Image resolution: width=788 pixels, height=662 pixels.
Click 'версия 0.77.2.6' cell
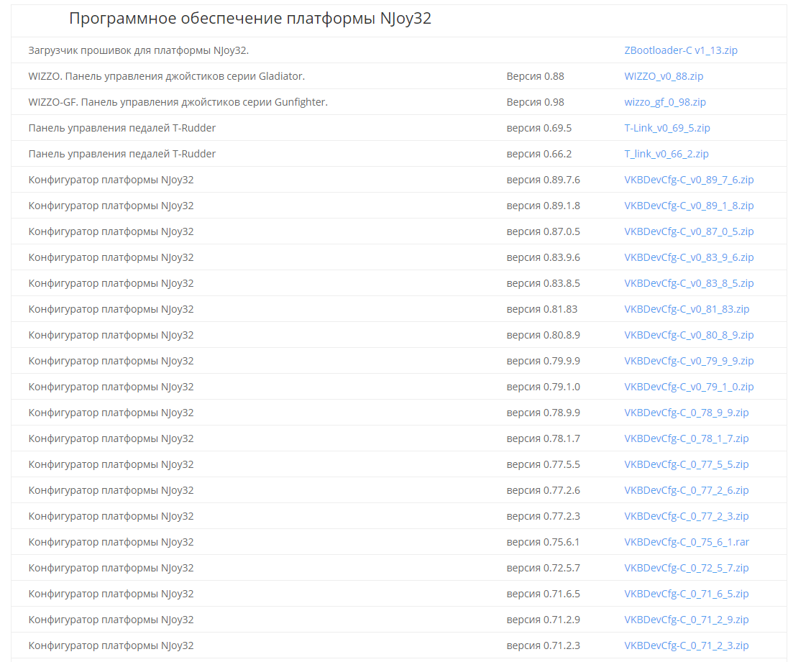click(x=543, y=490)
